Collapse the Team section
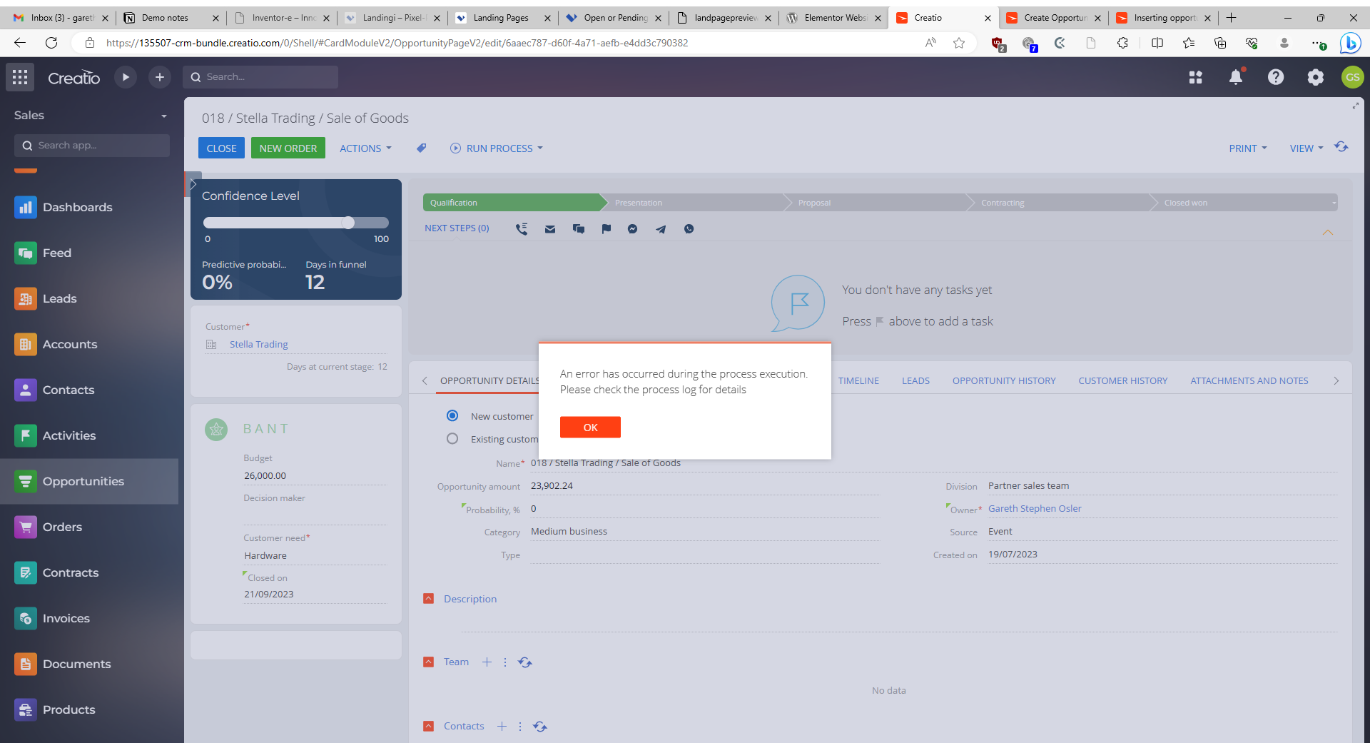Image resolution: width=1370 pixels, height=743 pixels. click(428, 662)
